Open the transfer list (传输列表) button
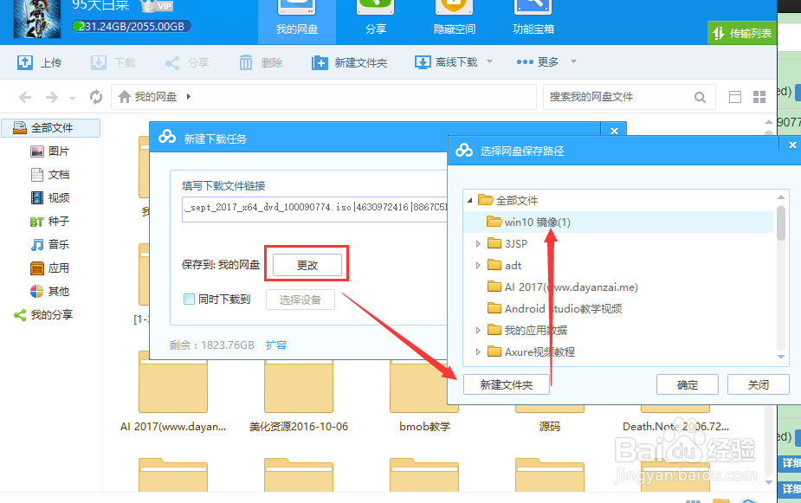This screenshot has width=801, height=503. click(742, 33)
